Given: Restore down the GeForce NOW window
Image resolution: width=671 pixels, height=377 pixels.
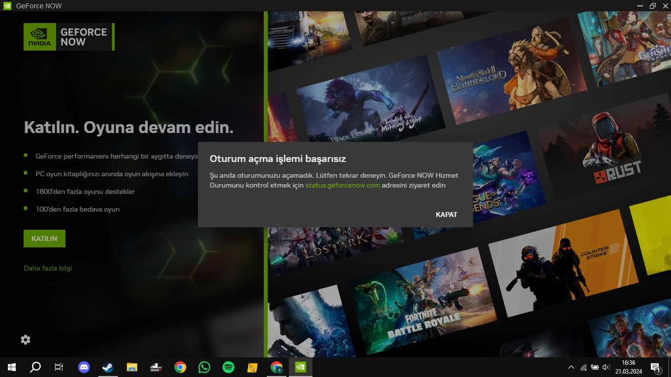Looking at the screenshot, I should click(x=652, y=6).
